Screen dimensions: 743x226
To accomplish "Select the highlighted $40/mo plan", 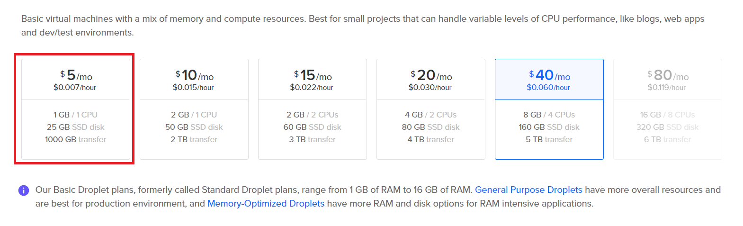I will click(549, 109).
